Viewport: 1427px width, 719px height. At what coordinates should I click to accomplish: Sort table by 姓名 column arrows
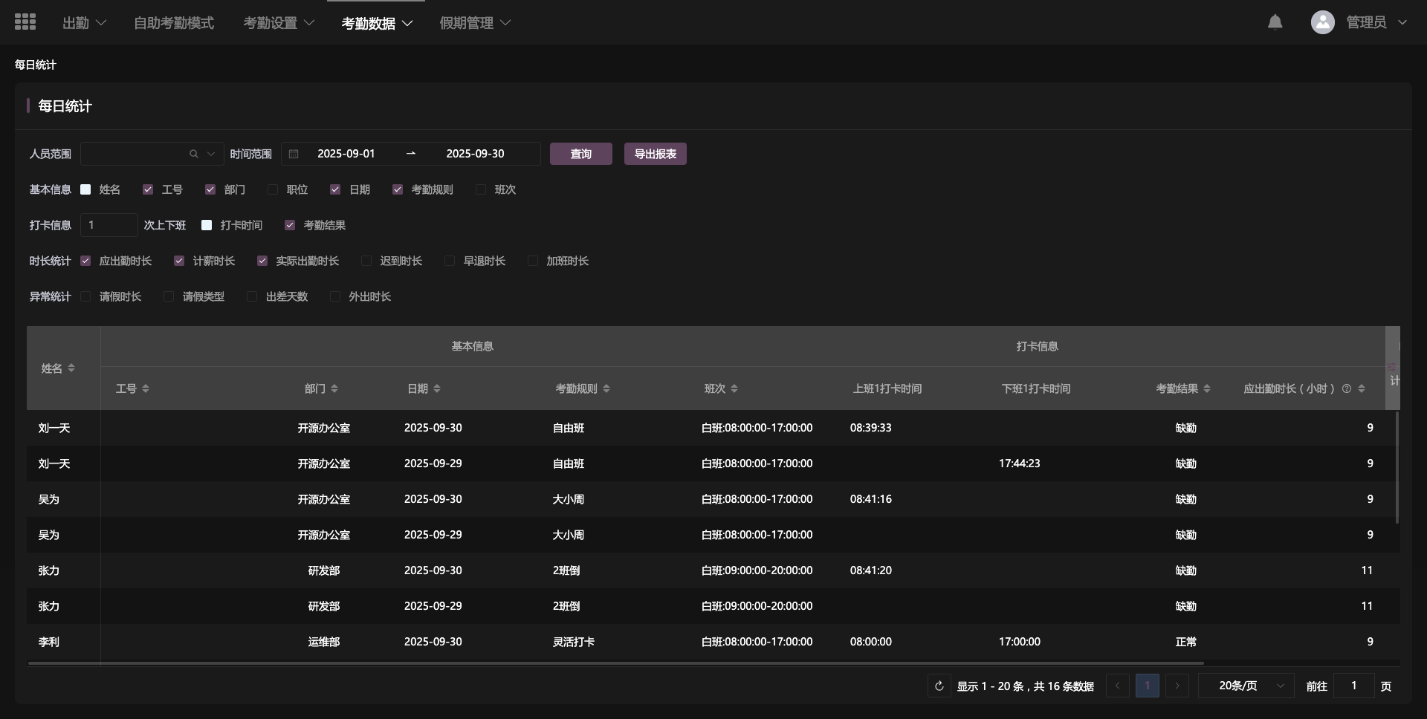click(x=71, y=368)
